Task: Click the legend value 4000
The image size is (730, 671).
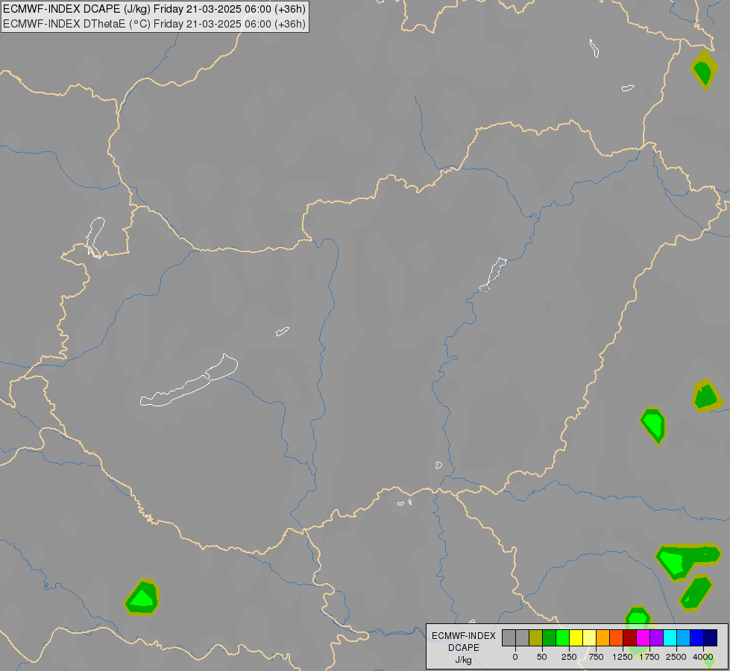Action: [x=703, y=657]
